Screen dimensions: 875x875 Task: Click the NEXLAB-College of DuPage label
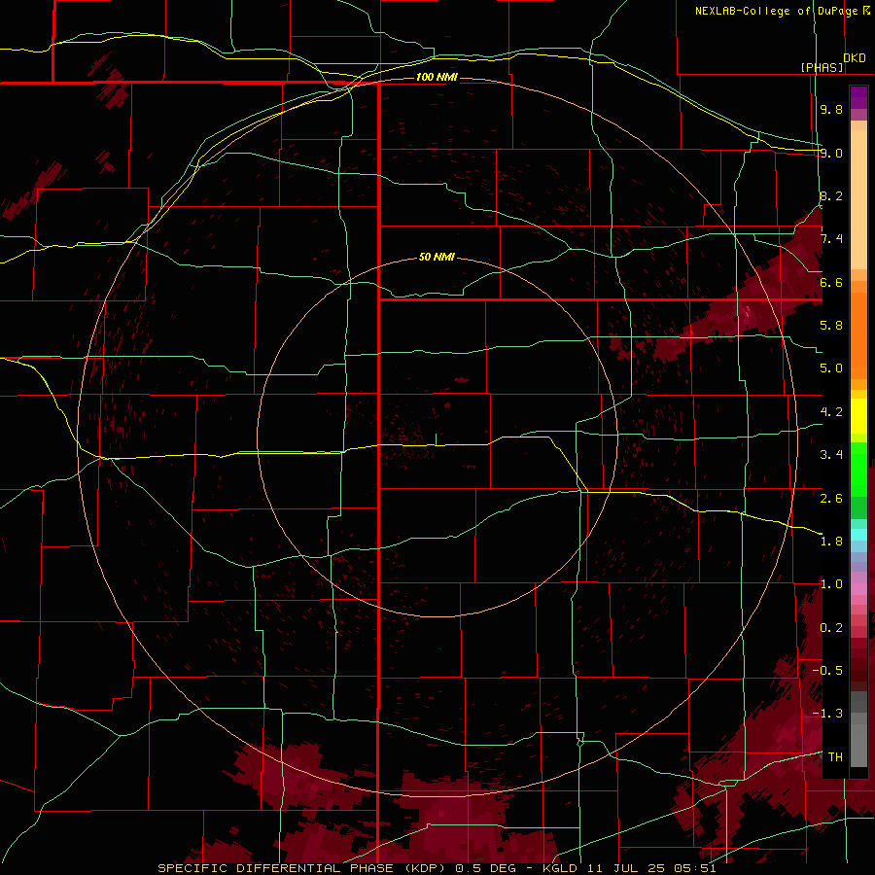[776, 11]
